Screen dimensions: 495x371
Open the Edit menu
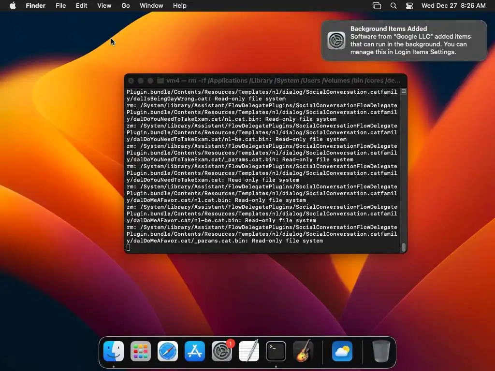click(81, 6)
